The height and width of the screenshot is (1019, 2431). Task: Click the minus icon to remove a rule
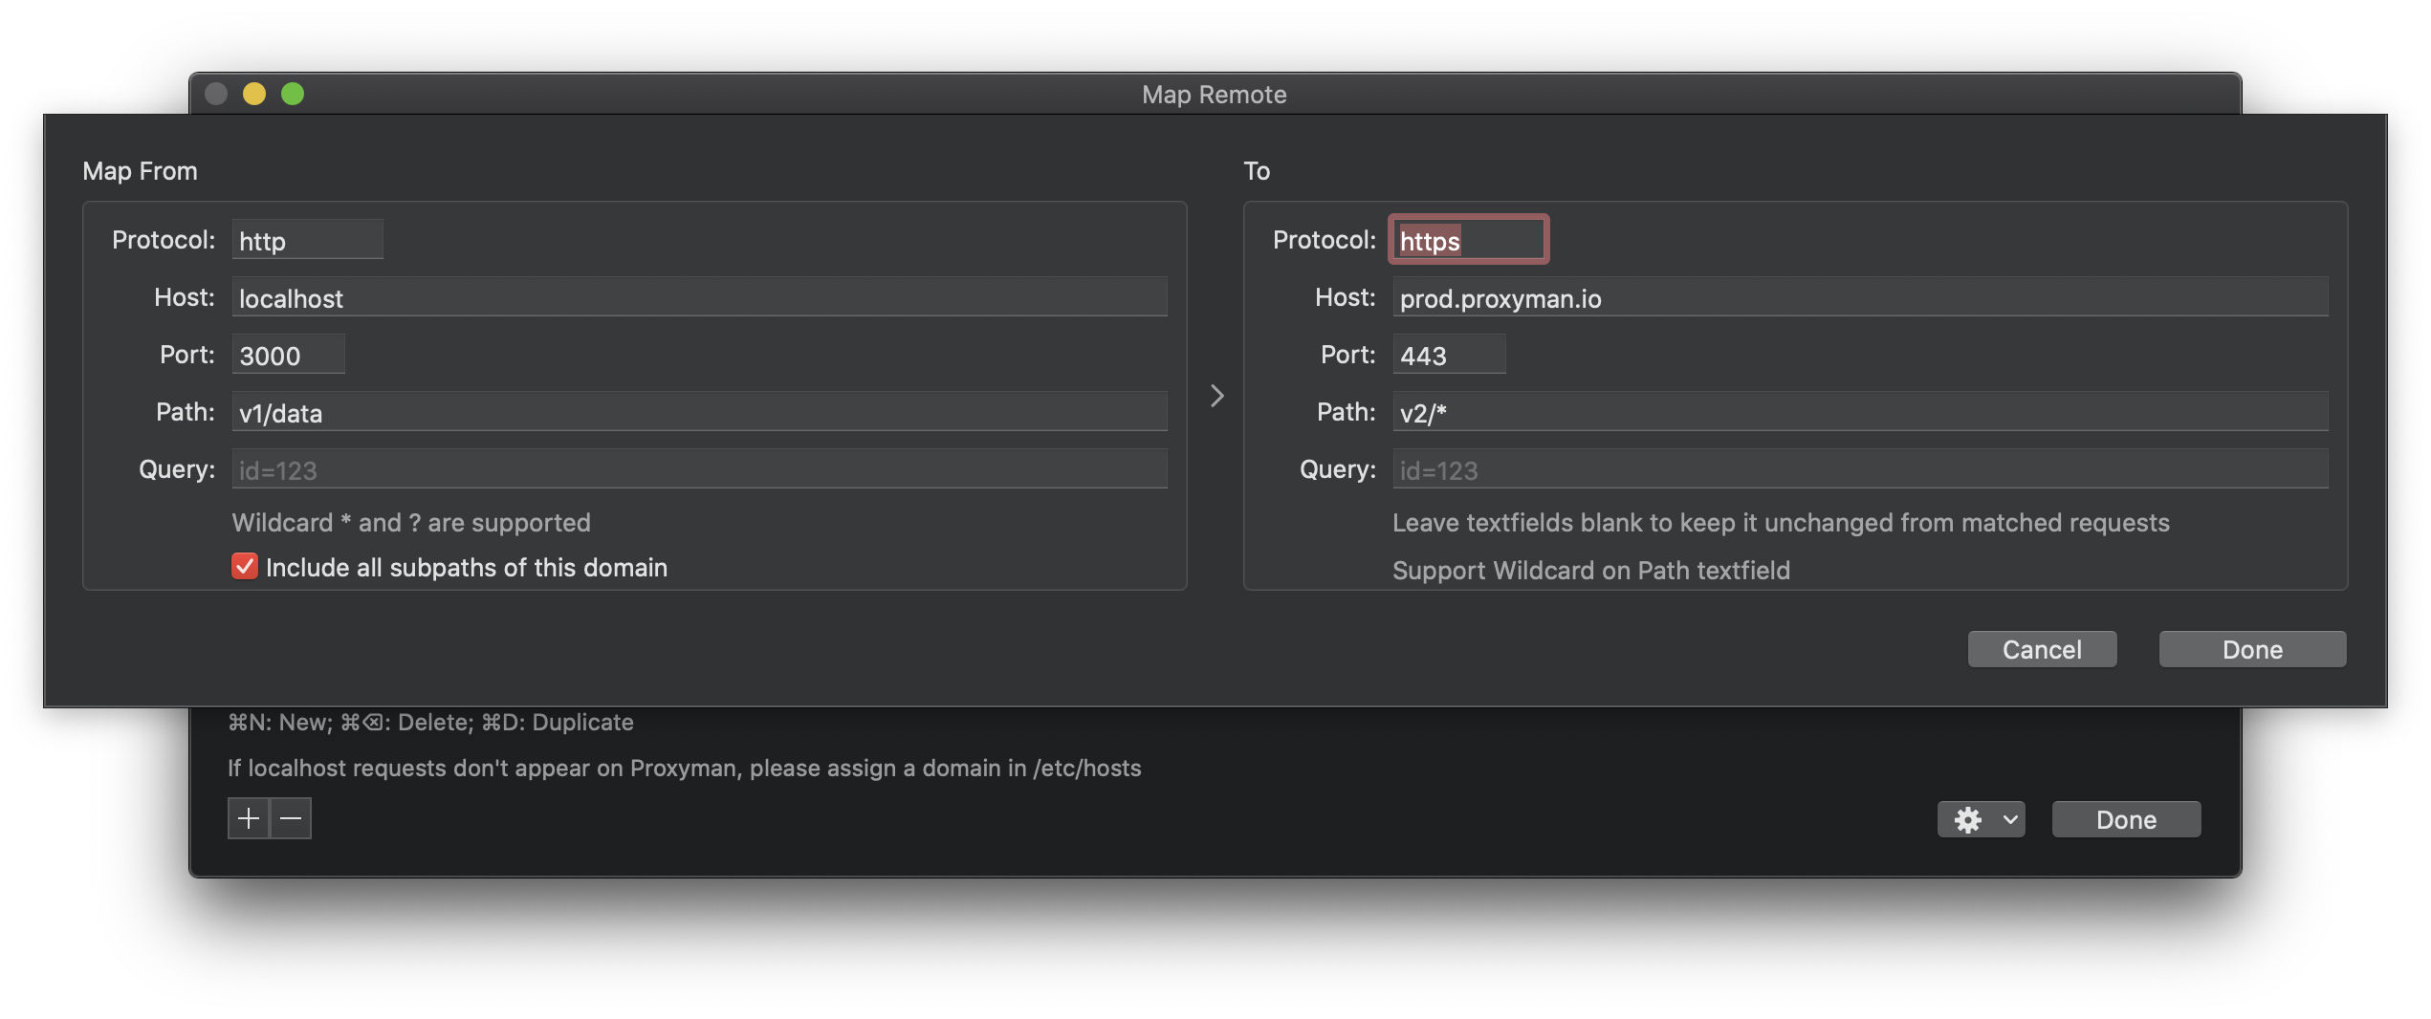click(x=290, y=818)
